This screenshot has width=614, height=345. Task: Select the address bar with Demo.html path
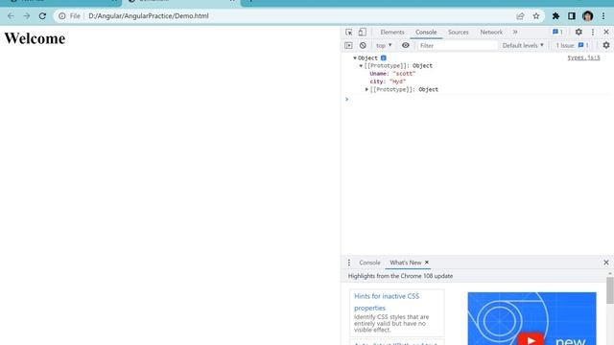[149, 16]
